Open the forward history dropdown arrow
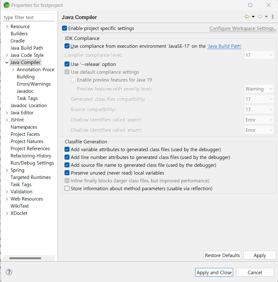The height and width of the screenshot is (282, 278). coord(266,17)
